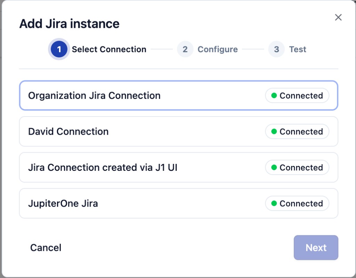Click the Select Connection step label
This screenshot has width=356, height=278.
coord(109,49)
